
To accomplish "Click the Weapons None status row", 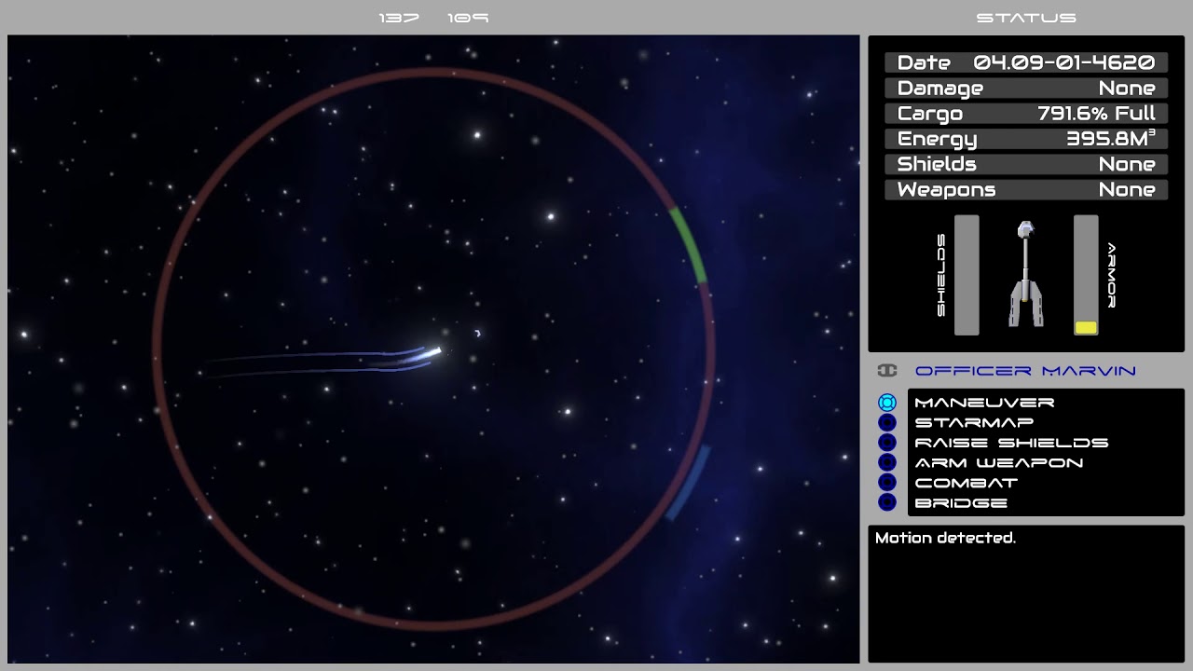I will pos(1025,189).
